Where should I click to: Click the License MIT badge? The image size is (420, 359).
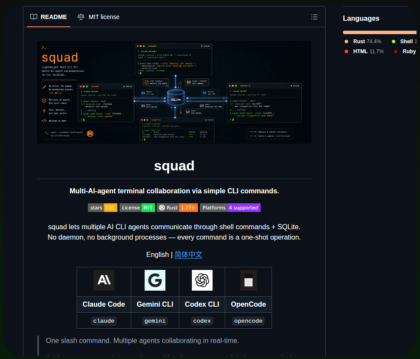coord(137,208)
